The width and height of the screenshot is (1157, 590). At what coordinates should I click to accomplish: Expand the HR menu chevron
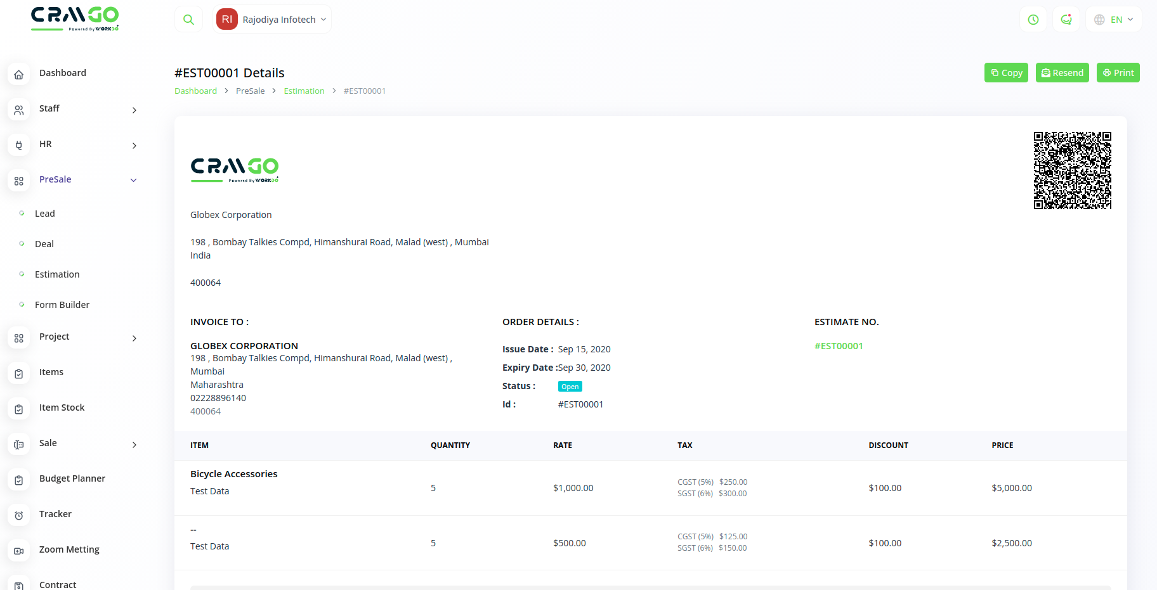click(134, 146)
